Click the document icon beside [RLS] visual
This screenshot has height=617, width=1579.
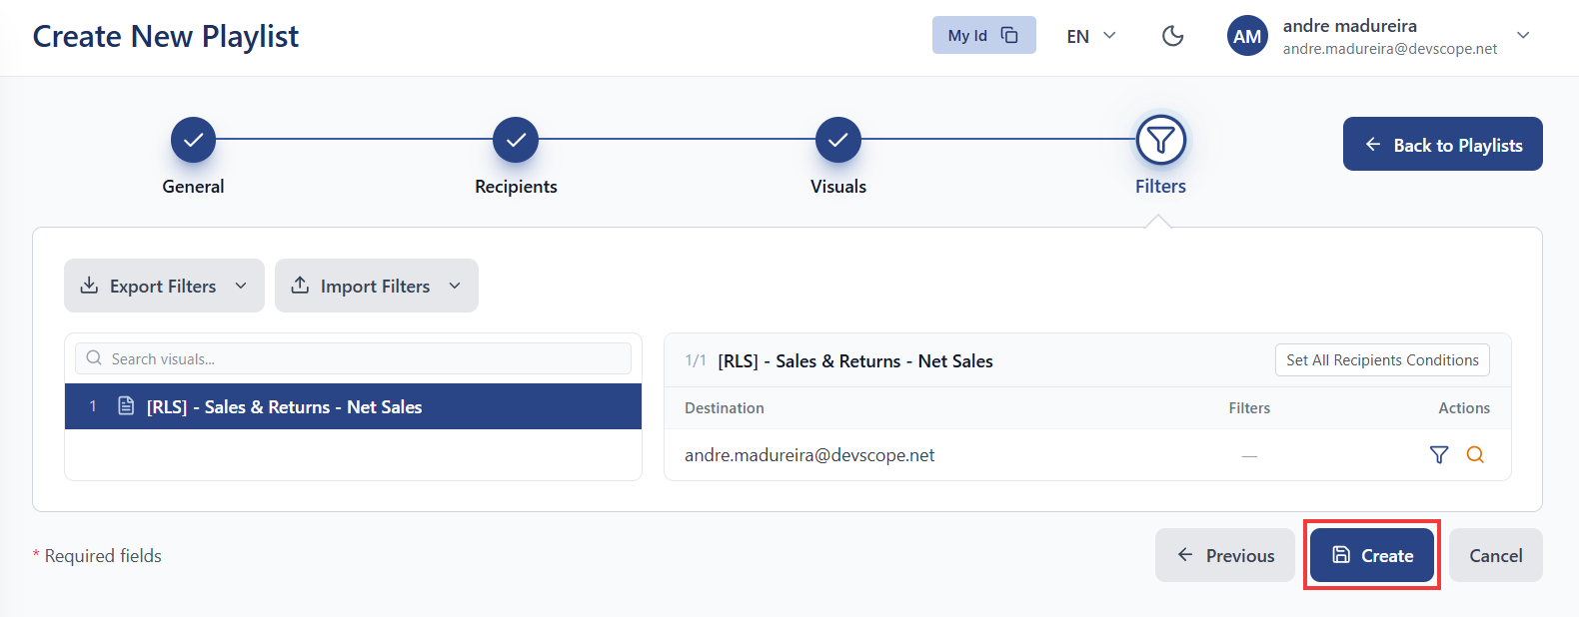[x=126, y=406]
